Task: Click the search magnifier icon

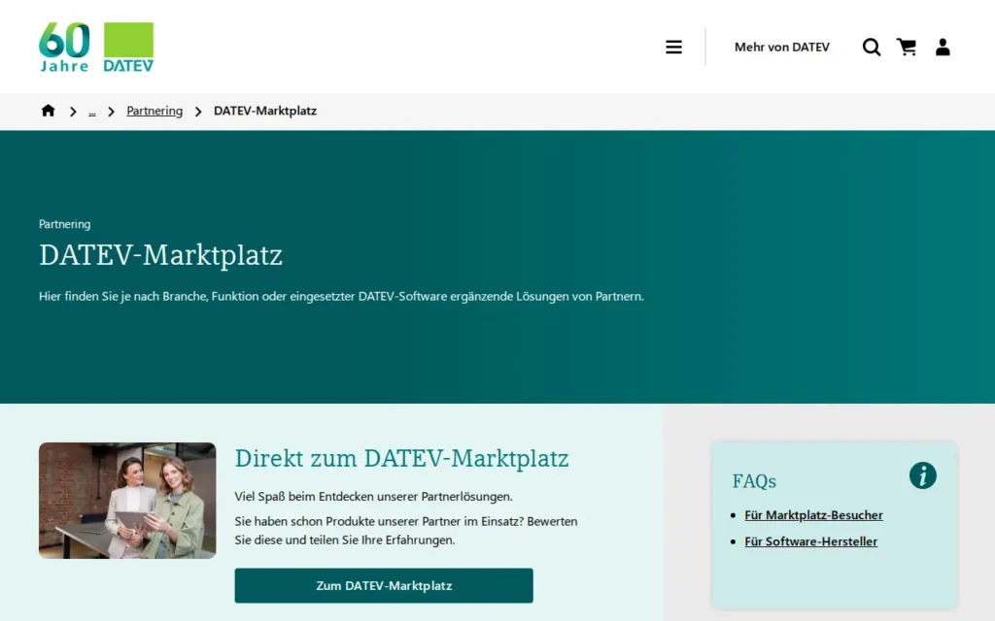Action: pos(872,47)
